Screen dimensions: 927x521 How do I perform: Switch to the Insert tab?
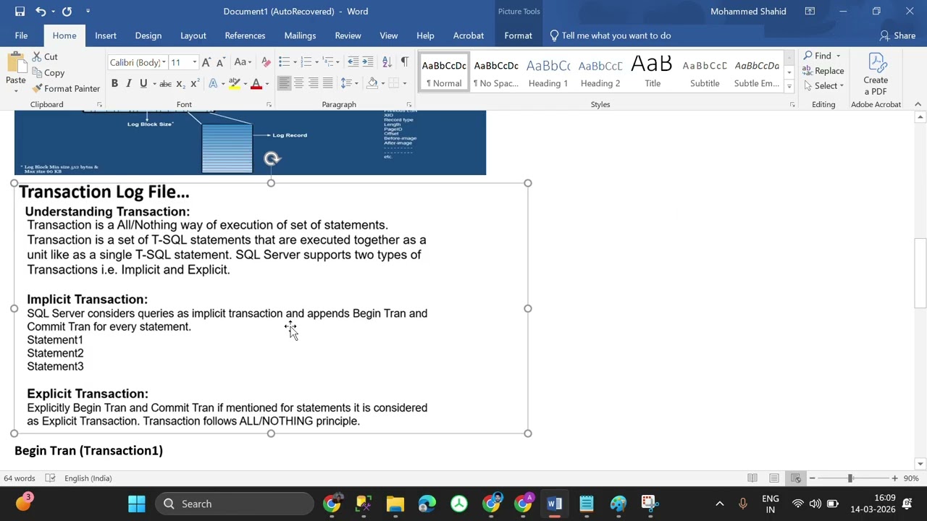click(x=105, y=35)
